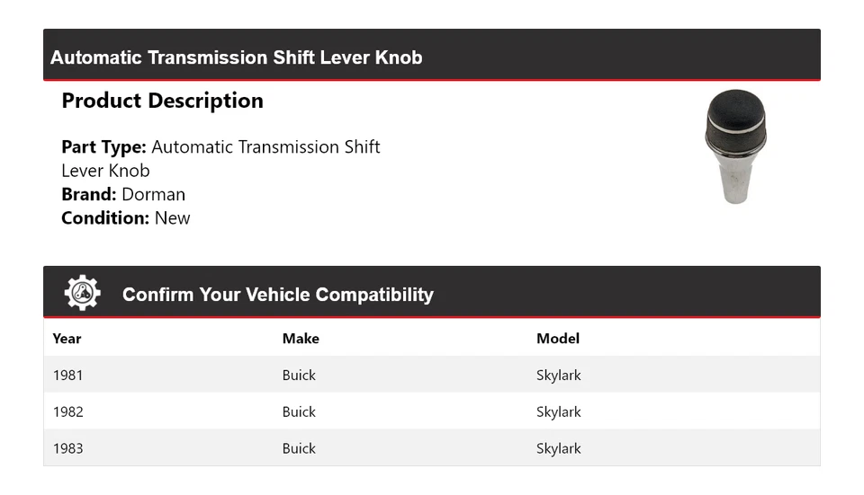Click the Confirm Your Vehicle Compatibility heading
The height and width of the screenshot is (495, 864).
277,295
